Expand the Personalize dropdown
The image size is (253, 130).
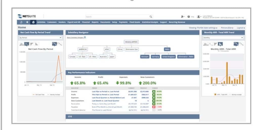pyautogui.click(x=227, y=27)
